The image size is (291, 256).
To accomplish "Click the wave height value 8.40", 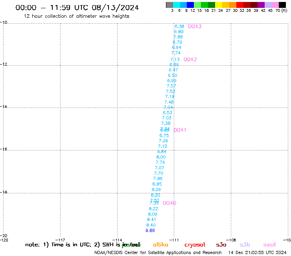I will pyautogui.click(x=151, y=225).
